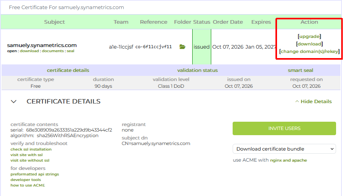Viewport: 344px width, 196px height.
Task: Click the Folder column header
Action: pyautogui.click(x=183, y=22)
